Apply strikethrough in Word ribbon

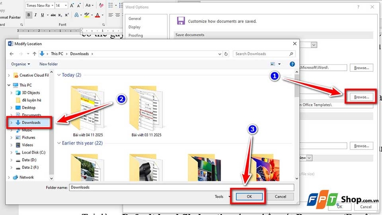pos(53,15)
